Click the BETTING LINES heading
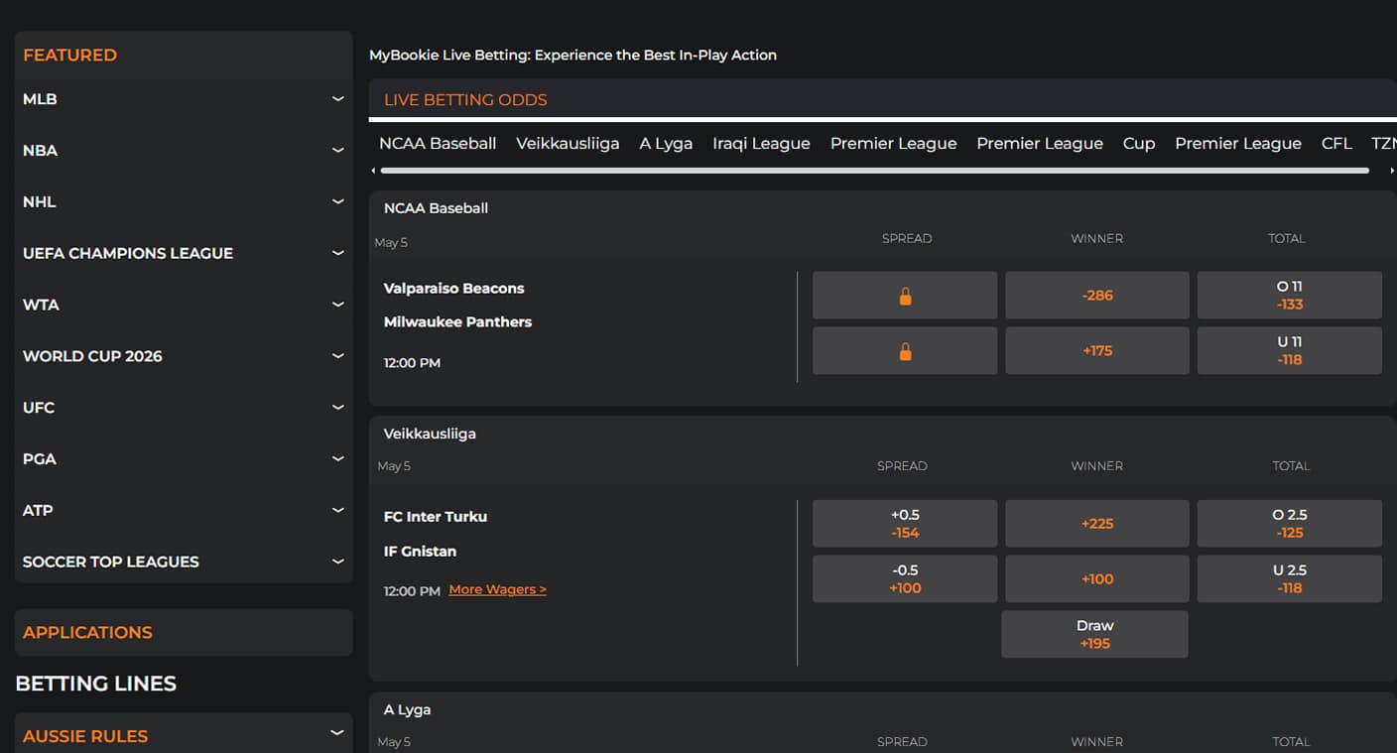 pyautogui.click(x=96, y=684)
